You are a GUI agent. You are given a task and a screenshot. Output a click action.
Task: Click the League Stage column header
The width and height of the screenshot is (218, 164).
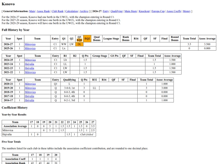click(x=111, y=38)
